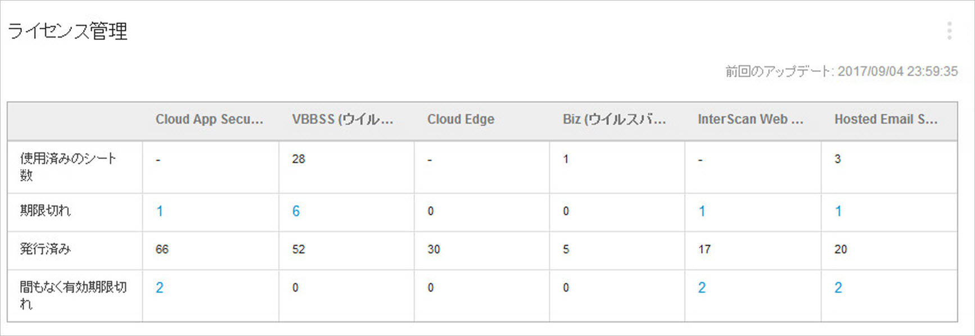The image size is (975, 336).
Task: Click Hosted Email expiring soon count link
Action: 838,288
